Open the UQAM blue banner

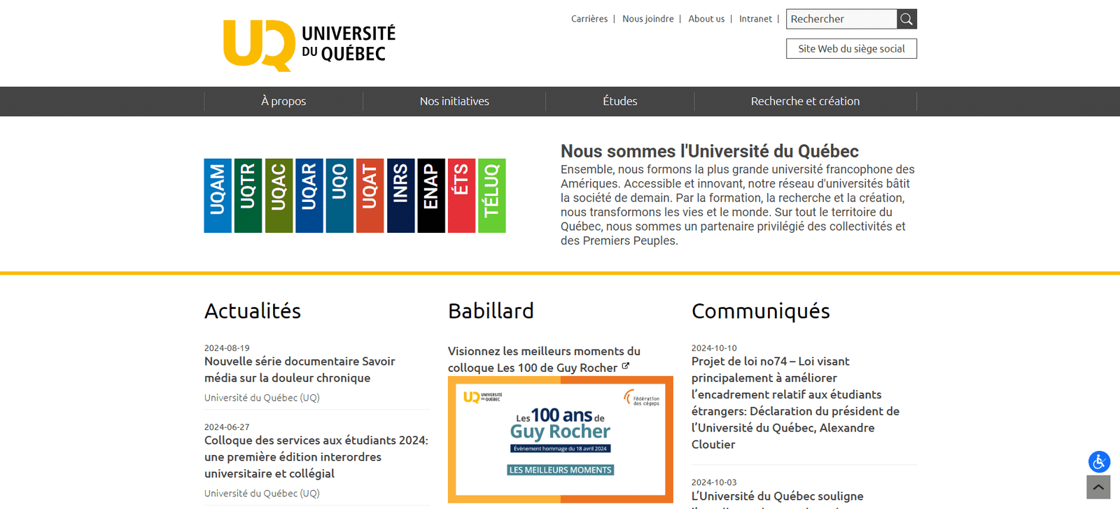pos(218,196)
